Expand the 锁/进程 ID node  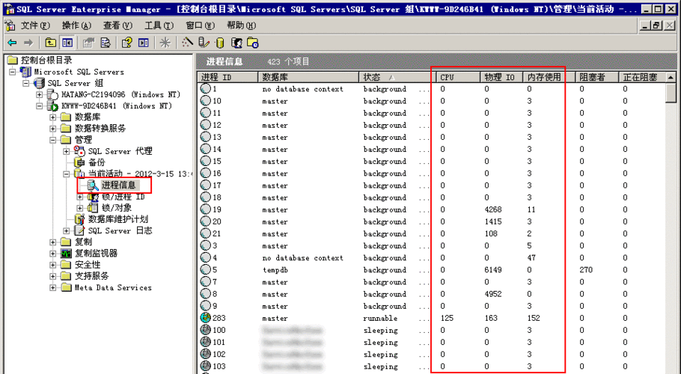(80, 197)
